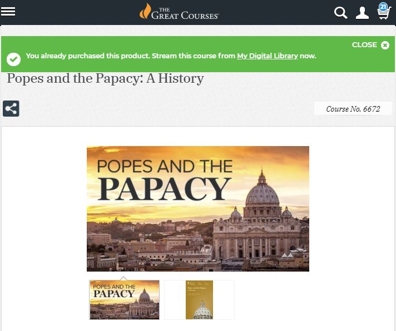
Task: Click the Popes and the Papacy: A History title
Action: click(x=105, y=78)
